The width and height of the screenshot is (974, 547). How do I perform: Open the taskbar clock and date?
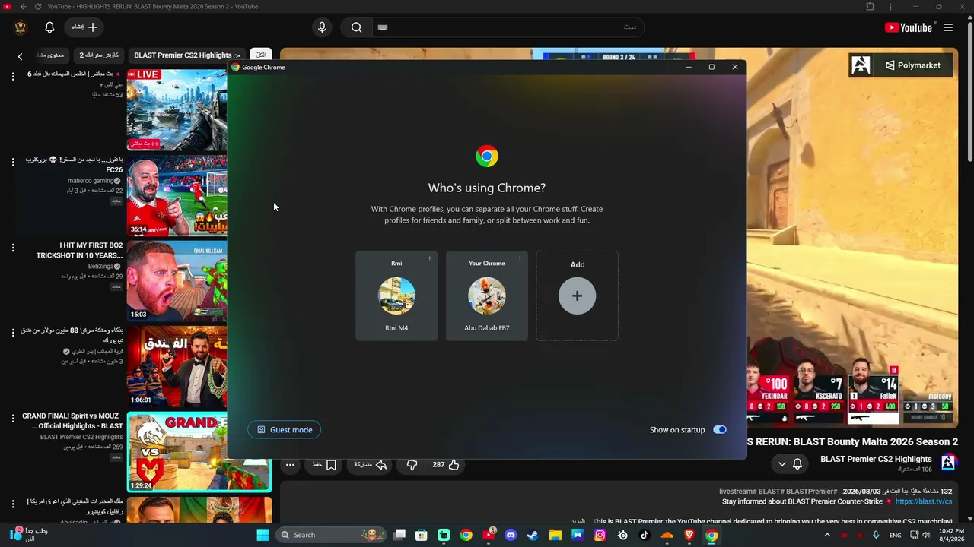coord(951,535)
